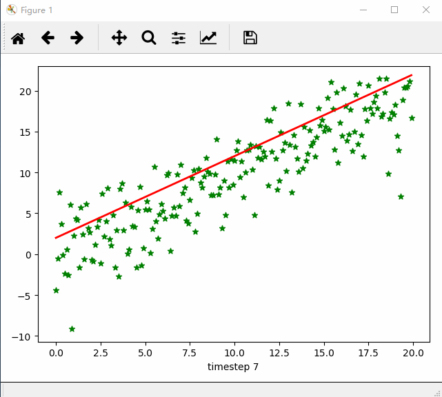Click the '12.5' x-axis tick label
This screenshot has height=397, width=442.
coord(279,353)
